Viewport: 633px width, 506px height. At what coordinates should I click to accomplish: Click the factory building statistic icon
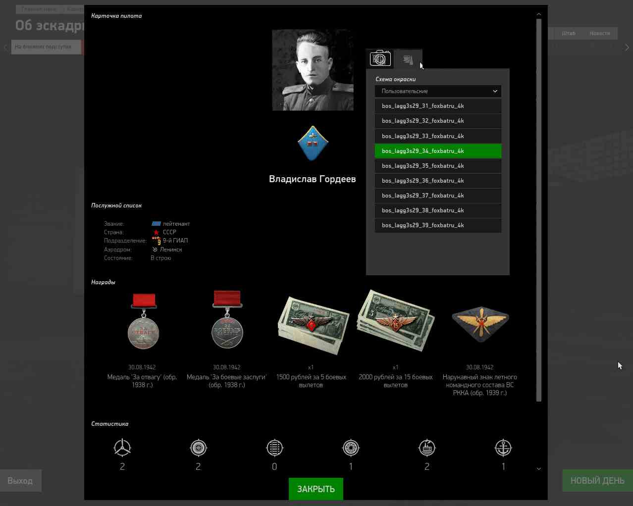[x=427, y=448]
